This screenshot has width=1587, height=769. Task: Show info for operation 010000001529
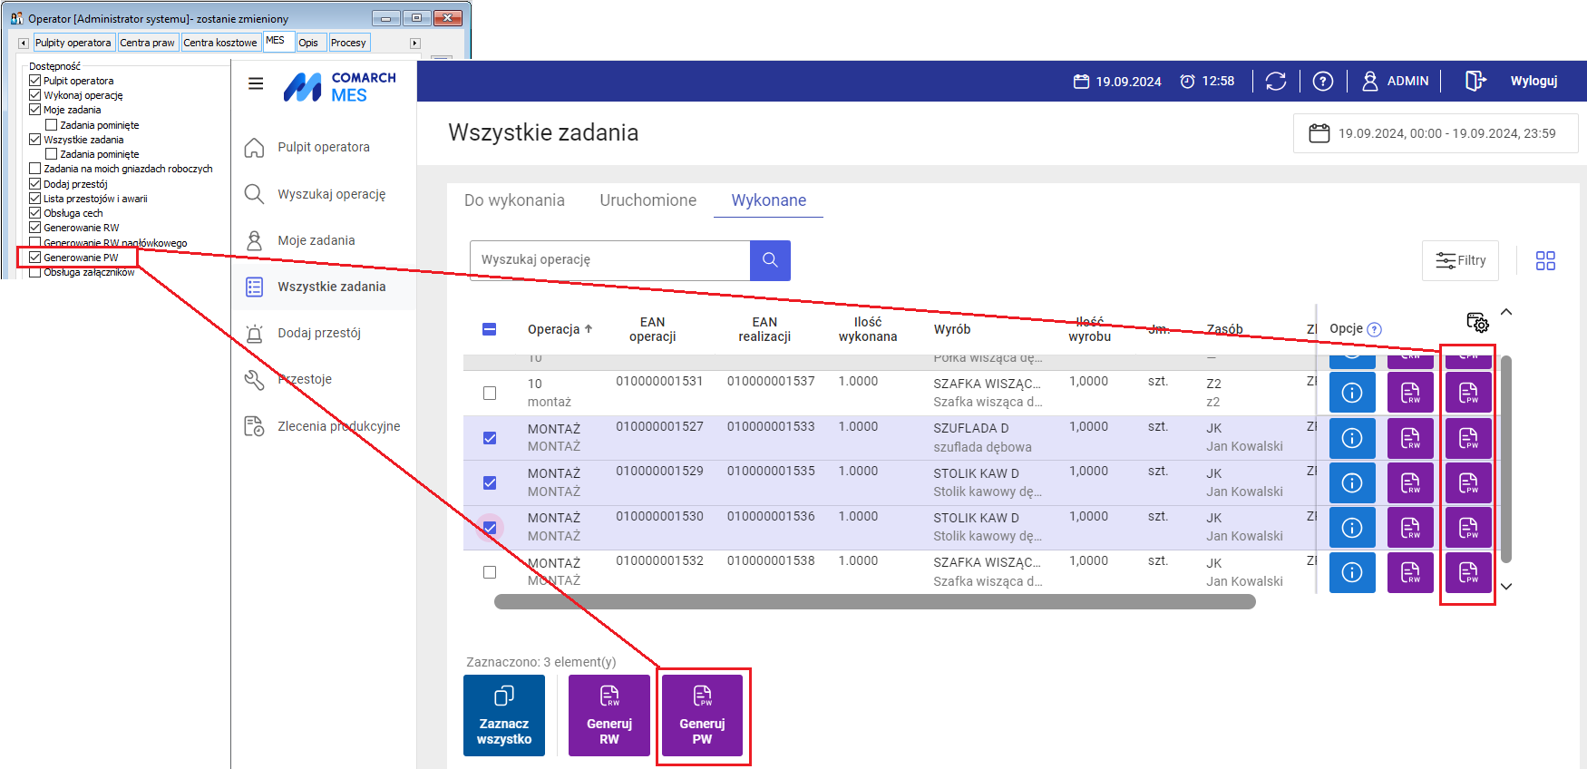(x=1352, y=482)
